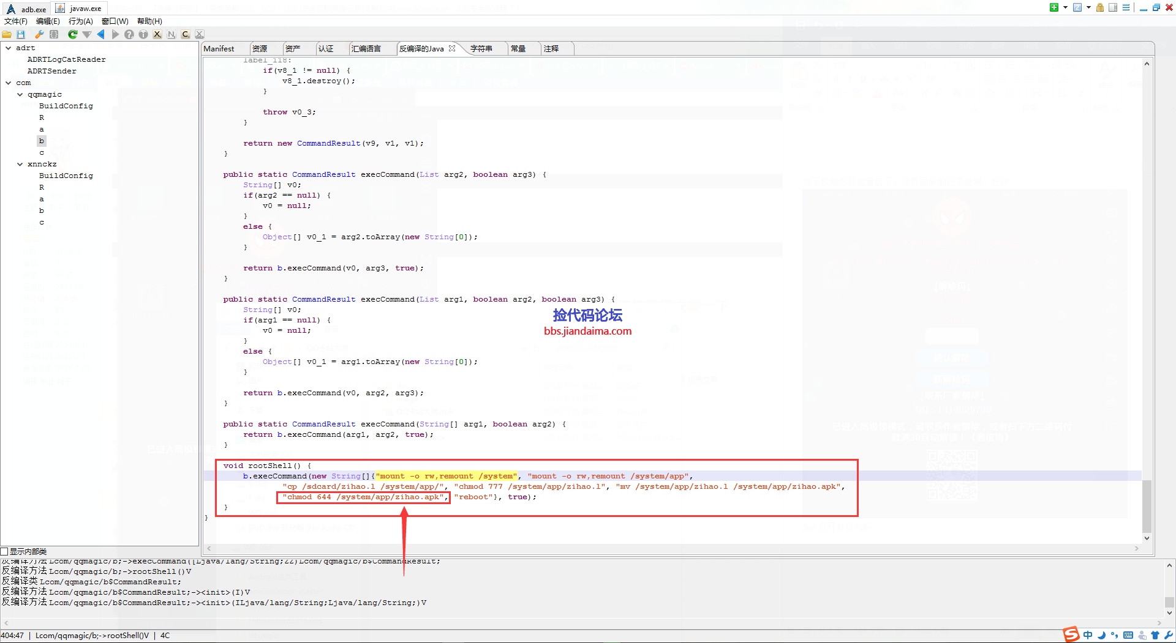Collapse the adrt tree node
Image resolution: width=1176 pixels, height=643 pixels.
[8, 48]
